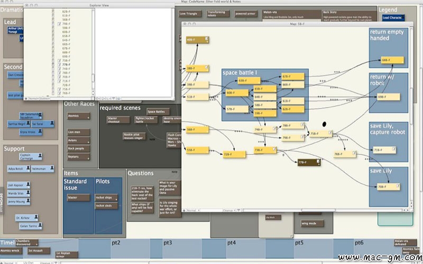Click text icon beside 77B-F in Explorer View
This screenshot has width=423, height=264.
[x=59, y=64]
